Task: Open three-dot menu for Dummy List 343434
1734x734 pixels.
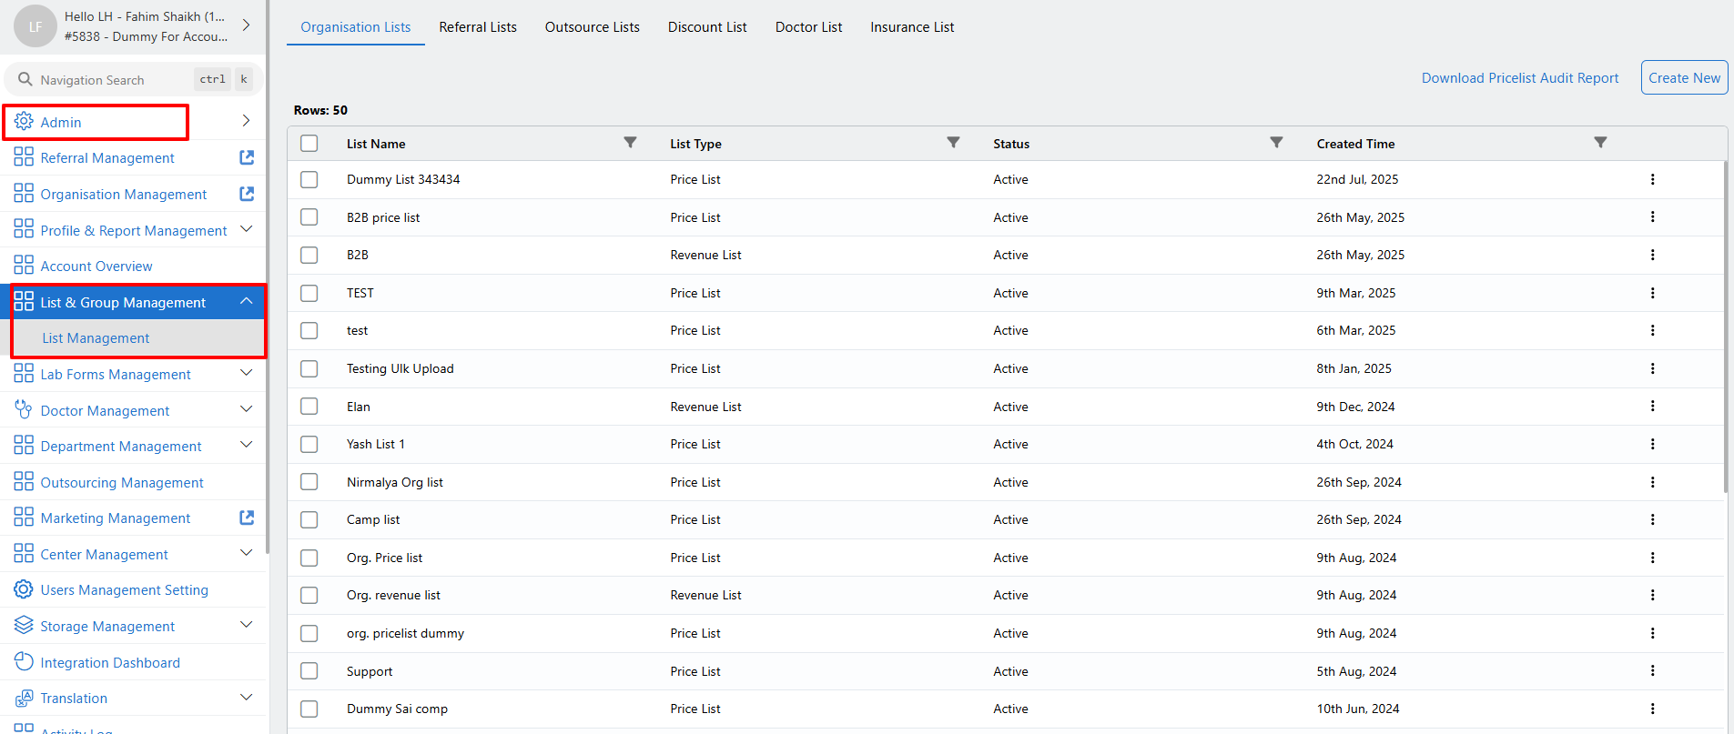Action: click(1652, 179)
